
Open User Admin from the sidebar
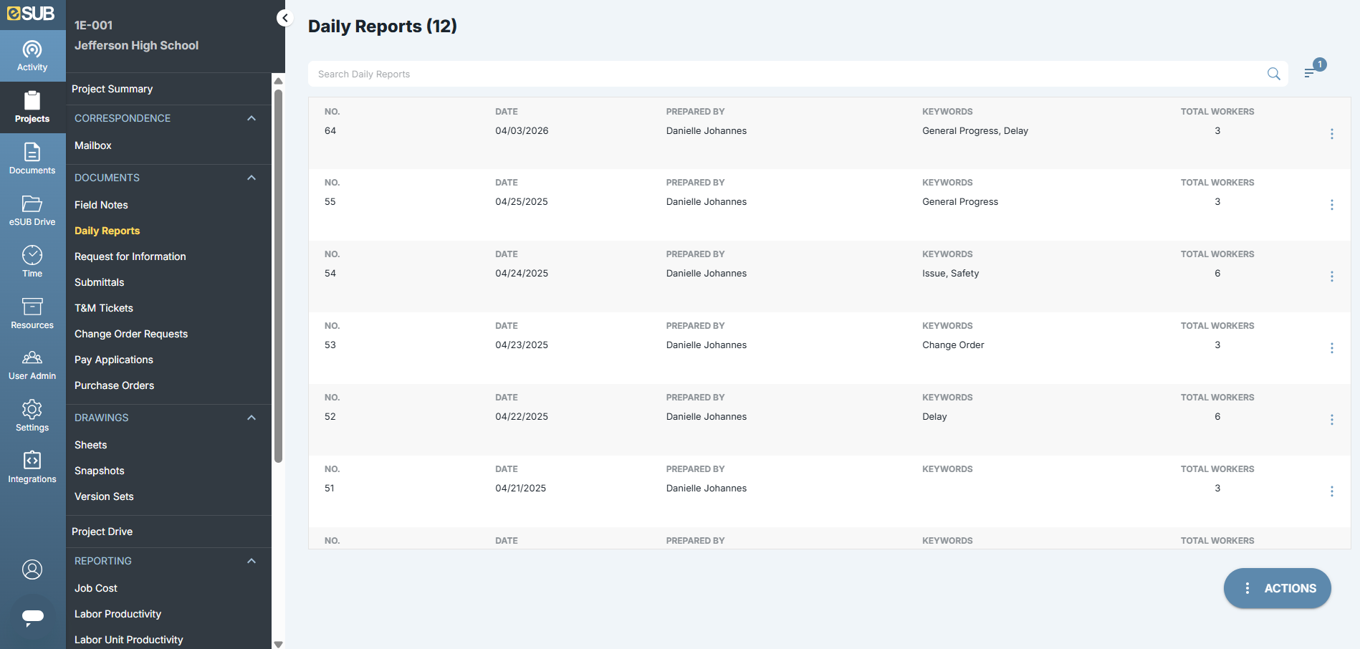click(x=32, y=364)
